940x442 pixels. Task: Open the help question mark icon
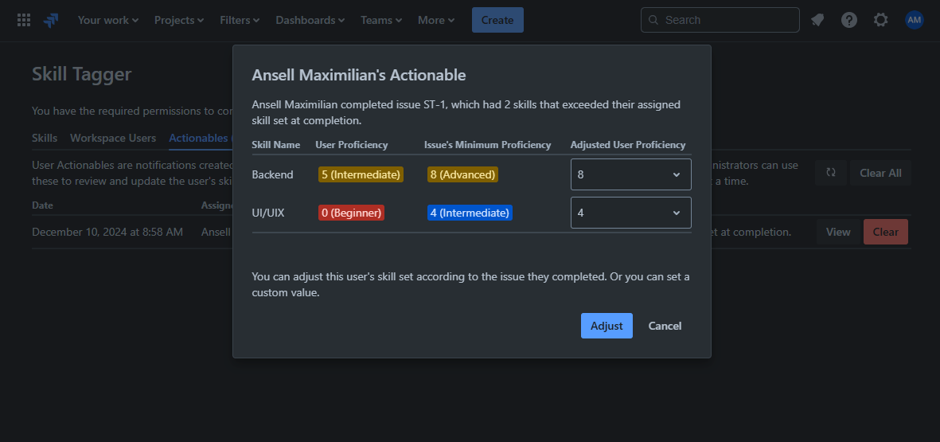849,20
